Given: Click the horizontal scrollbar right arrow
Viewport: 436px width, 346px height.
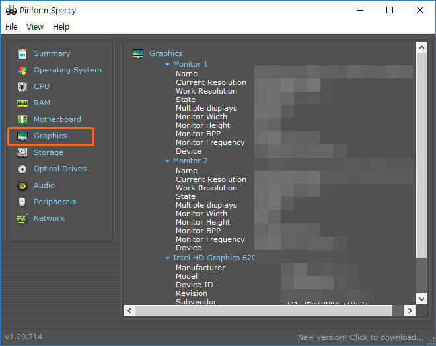Looking at the screenshot, I should pyautogui.click(x=410, y=310).
